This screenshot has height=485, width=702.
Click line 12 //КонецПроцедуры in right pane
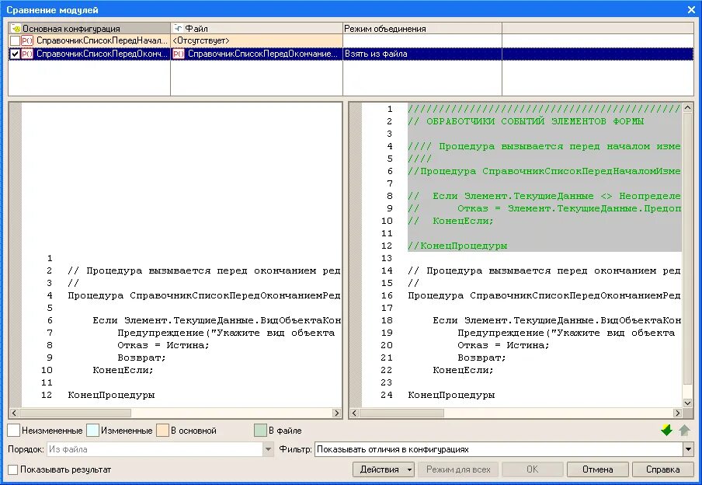point(457,246)
